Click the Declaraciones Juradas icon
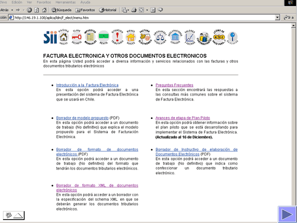This screenshot has height=223, width=297. coord(175,37)
